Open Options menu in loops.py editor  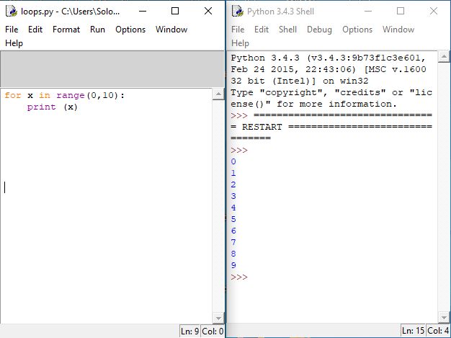130,30
